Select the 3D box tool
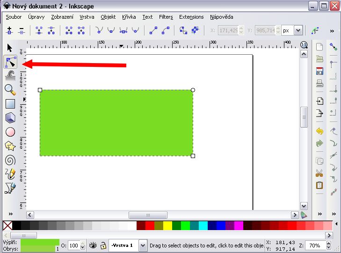The width and height of the screenshot is (341, 253). click(x=10, y=118)
